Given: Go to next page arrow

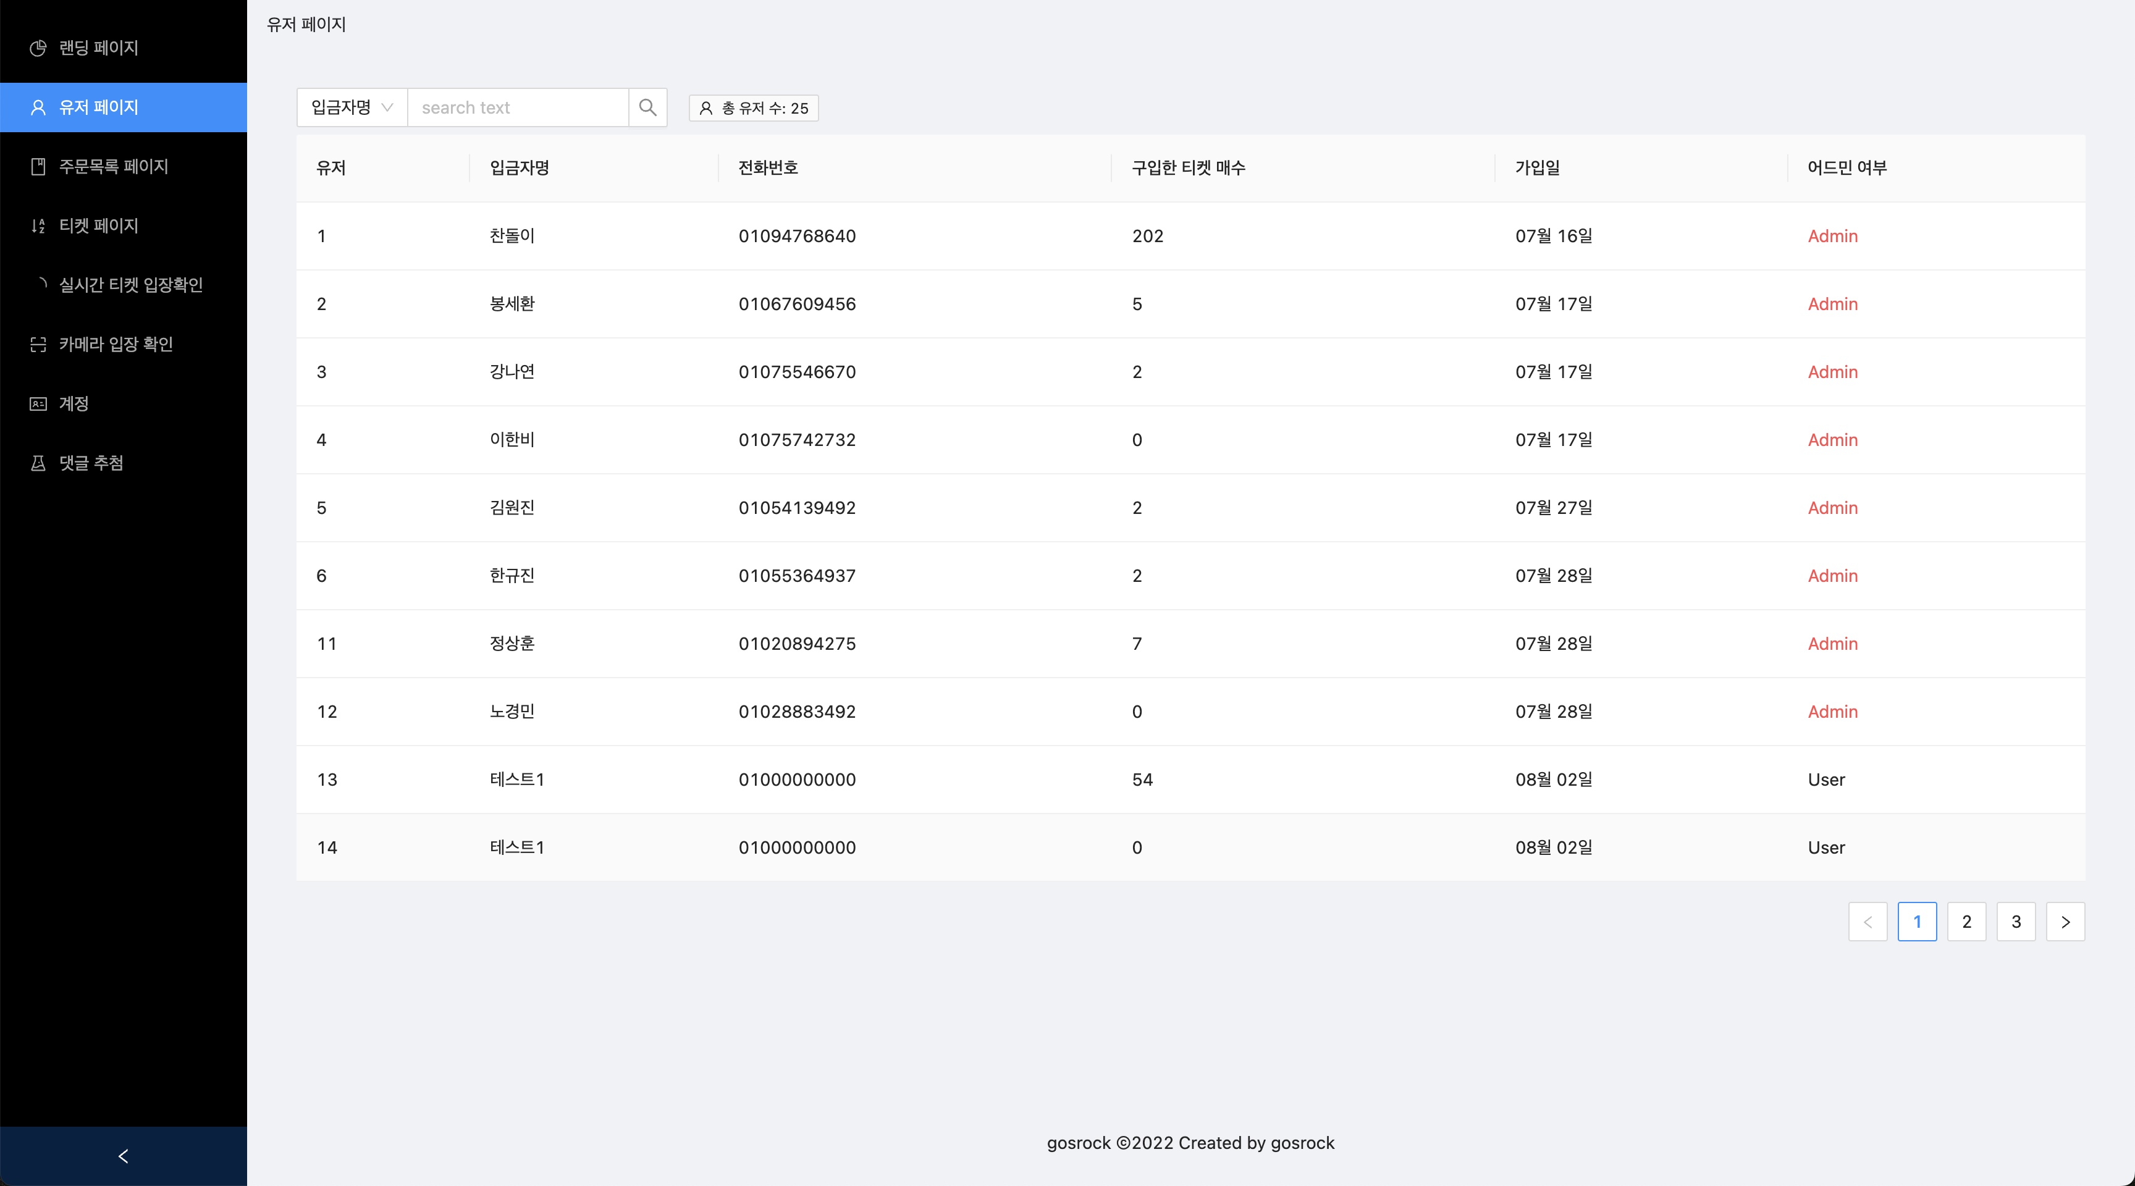Looking at the screenshot, I should [x=2065, y=922].
